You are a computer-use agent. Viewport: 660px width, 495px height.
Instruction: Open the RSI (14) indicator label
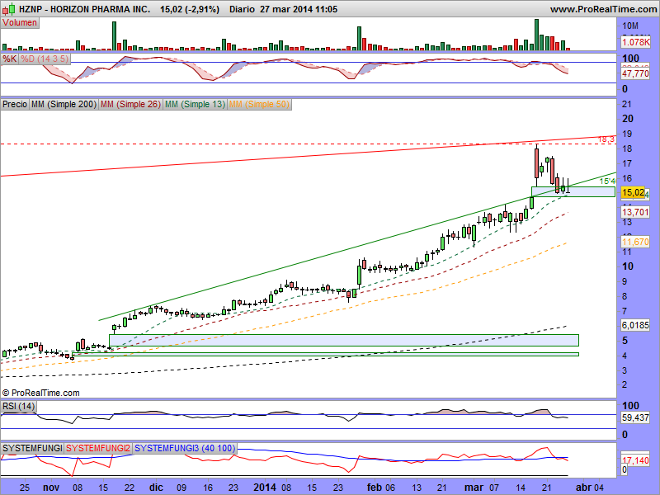[18, 406]
